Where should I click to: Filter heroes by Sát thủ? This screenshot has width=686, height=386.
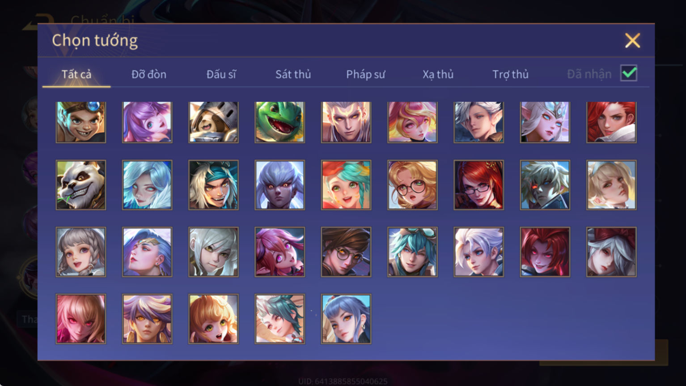tap(293, 74)
